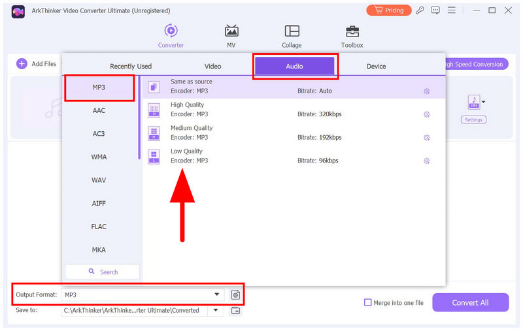The height and width of the screenshot is (331, 523).
Task: Expand the file format arrow next to MP3 icon
Action: tap(484, 102)
